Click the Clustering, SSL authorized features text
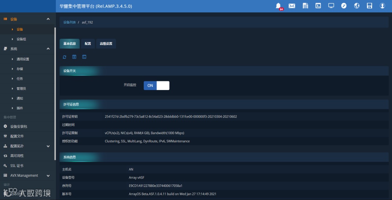The width and height of the screenshot is (392, 200). tap(147, 141)
